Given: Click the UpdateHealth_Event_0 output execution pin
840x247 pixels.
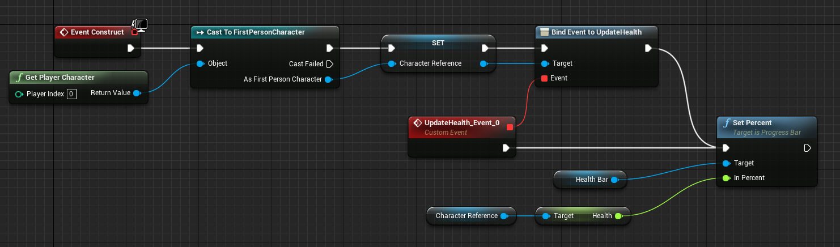Looking at the screenshot, I should click(x=506, y=148).
